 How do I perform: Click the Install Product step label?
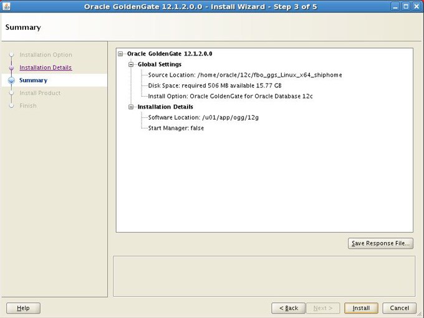(x=40, y=93)
